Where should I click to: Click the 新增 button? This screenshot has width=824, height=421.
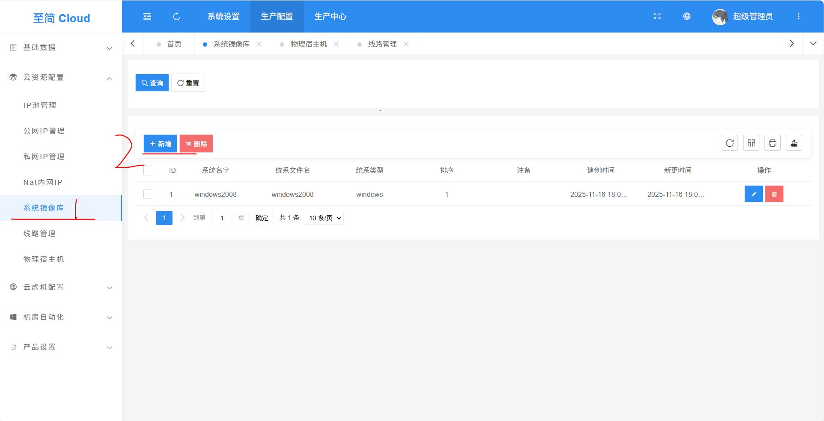[160, 143]
